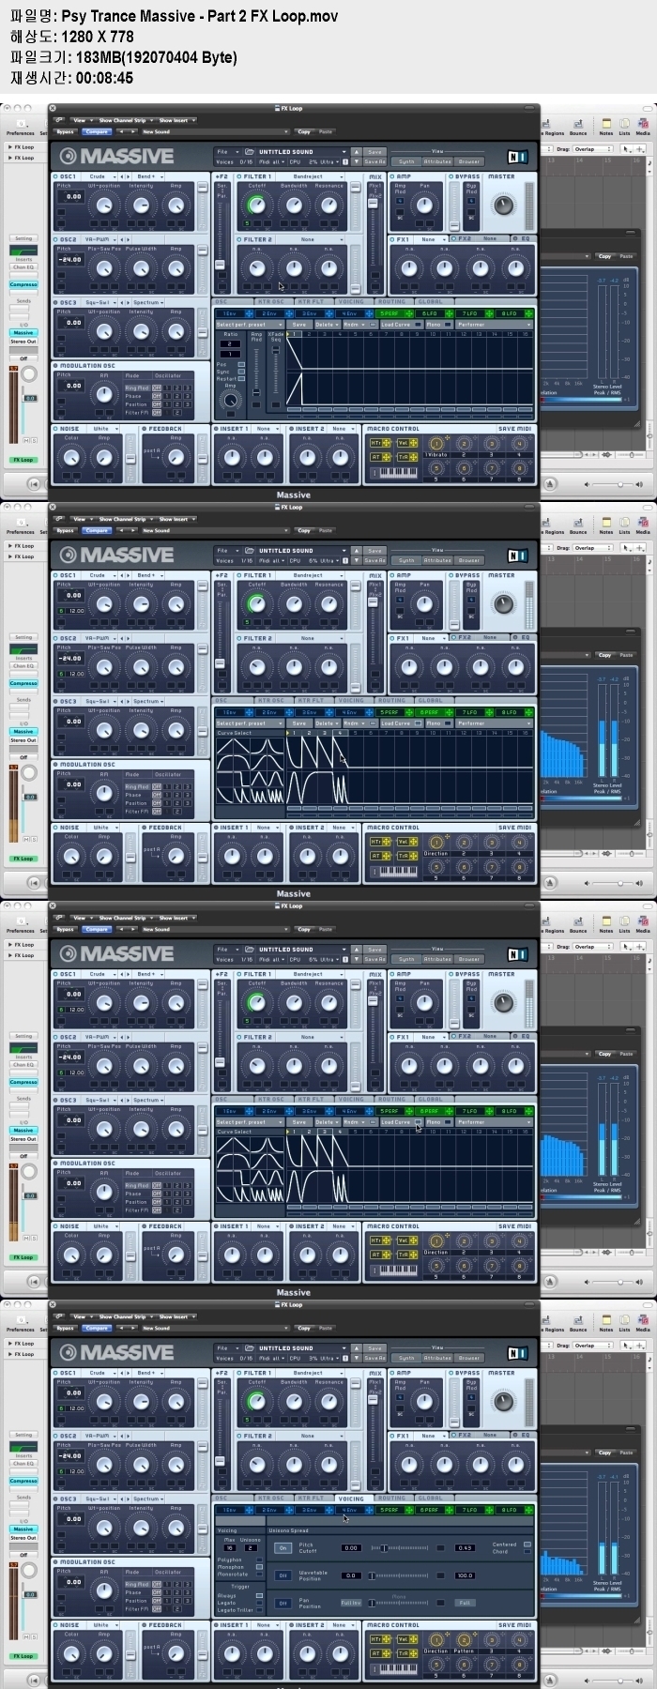Select the Chord unisono spread option
This screenshot has height=1689, width=657.
[527, 1551]
